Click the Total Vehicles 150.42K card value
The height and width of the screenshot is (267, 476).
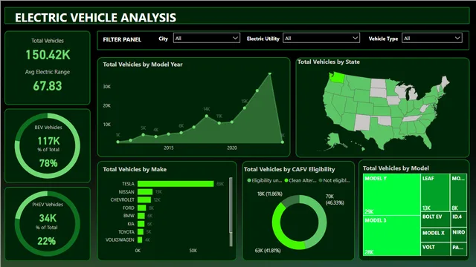(x=48, y=55)
